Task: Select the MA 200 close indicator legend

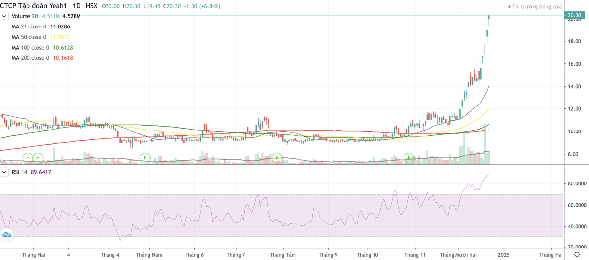Action: pyautogui.click(x=30, y=58)
